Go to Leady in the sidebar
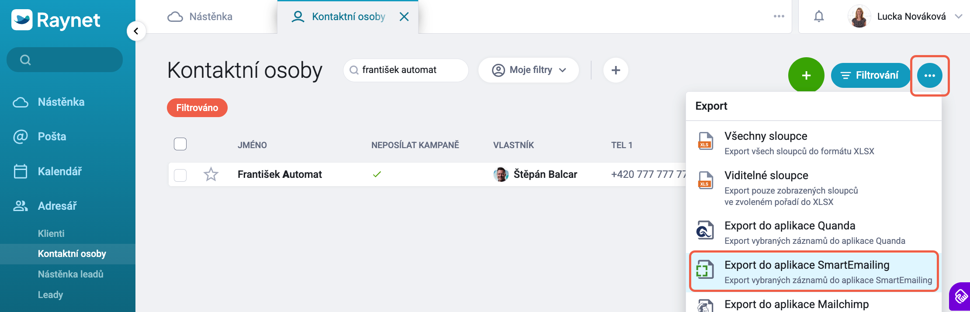The width and height of the screenshot is (970, 312). pos(50,295)
